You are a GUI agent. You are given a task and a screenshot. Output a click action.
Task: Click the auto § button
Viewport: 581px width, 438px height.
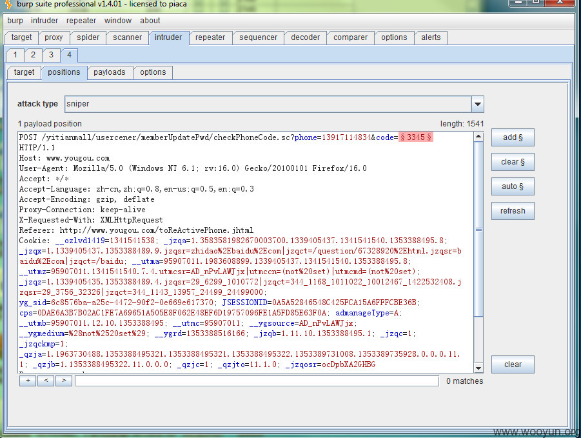[x=513, y=186]
